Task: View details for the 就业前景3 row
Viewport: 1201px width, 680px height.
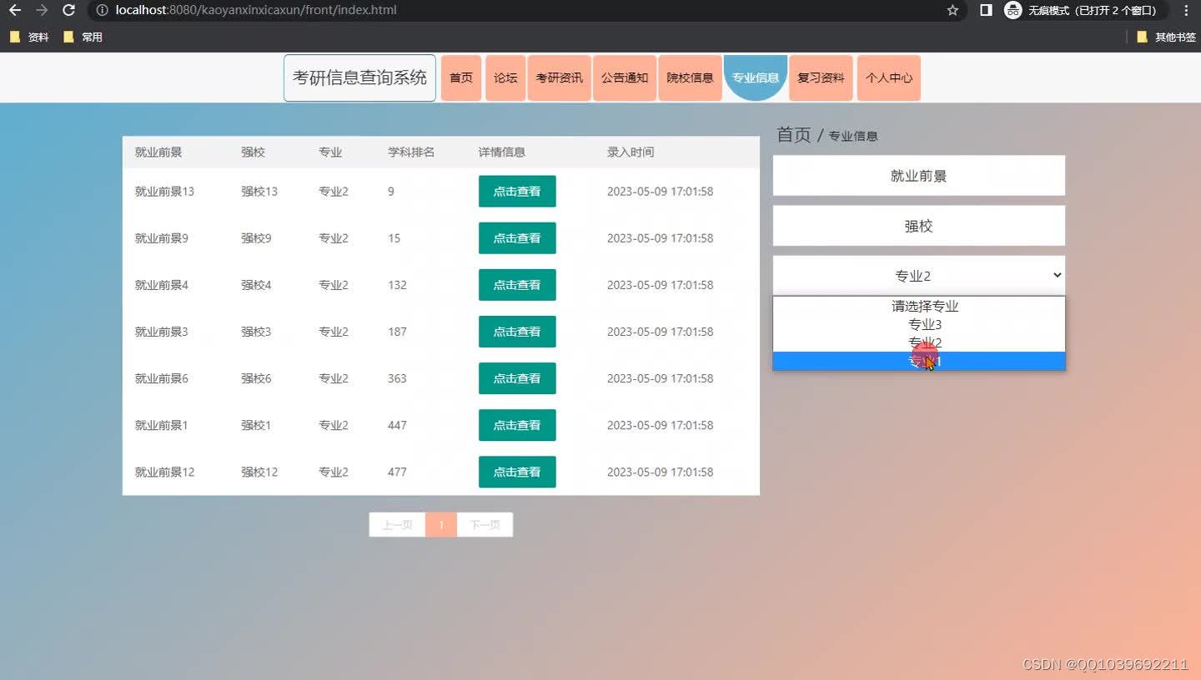Action: click(517, 331)
